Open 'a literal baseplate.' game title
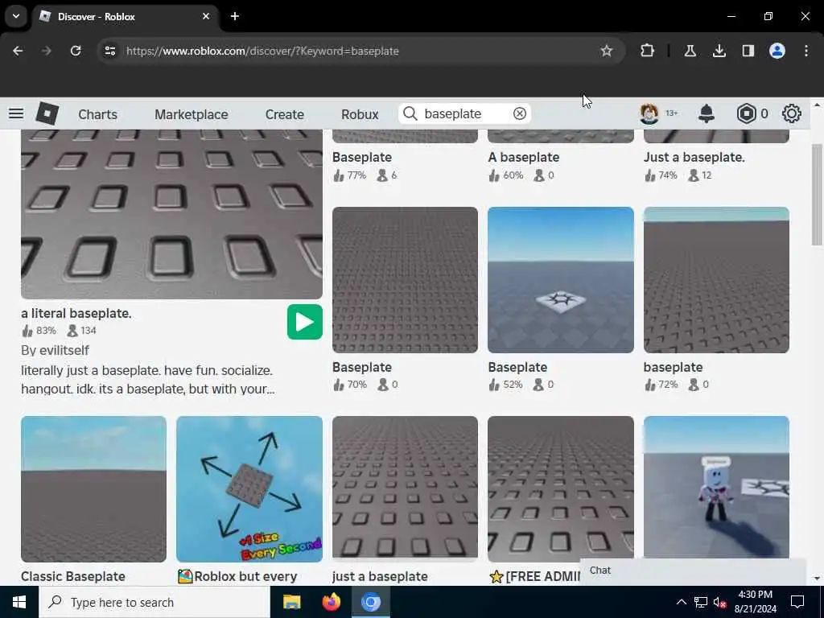 coord(76,313)
